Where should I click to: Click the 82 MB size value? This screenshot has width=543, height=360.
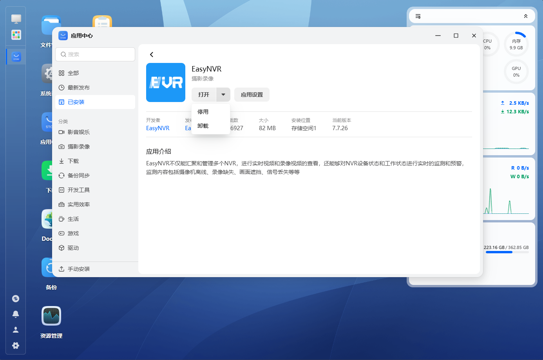point(267,128)
